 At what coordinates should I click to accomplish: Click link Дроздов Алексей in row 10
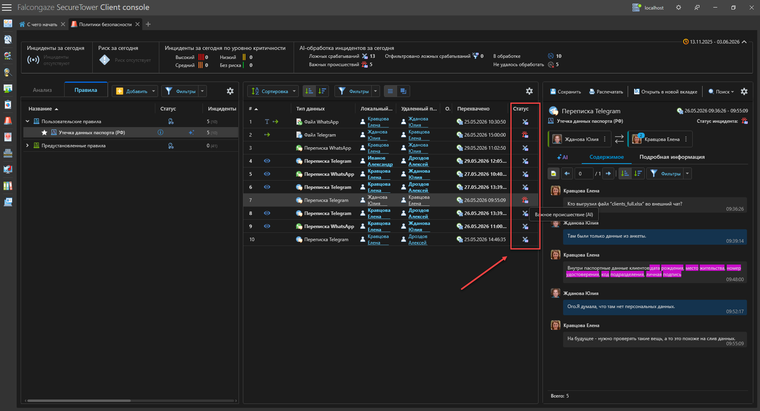coord(418,239)
